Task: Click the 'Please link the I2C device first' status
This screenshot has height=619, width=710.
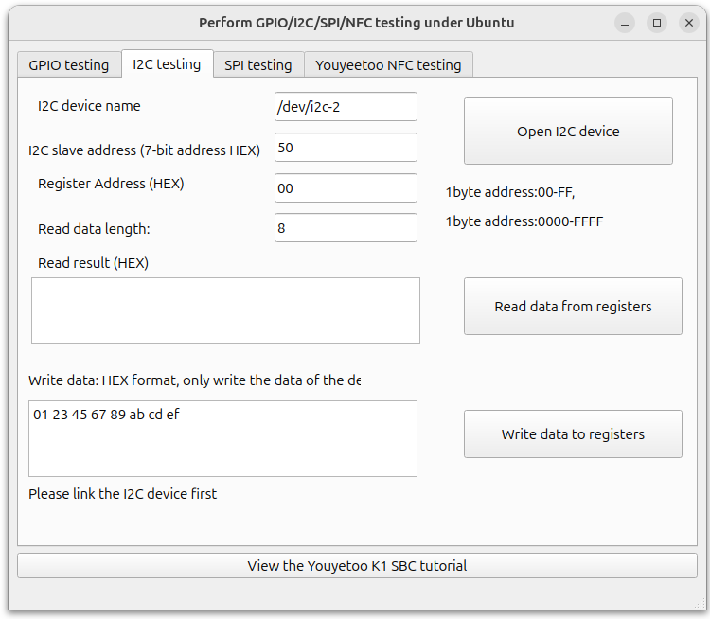Action: coord(122,494)
